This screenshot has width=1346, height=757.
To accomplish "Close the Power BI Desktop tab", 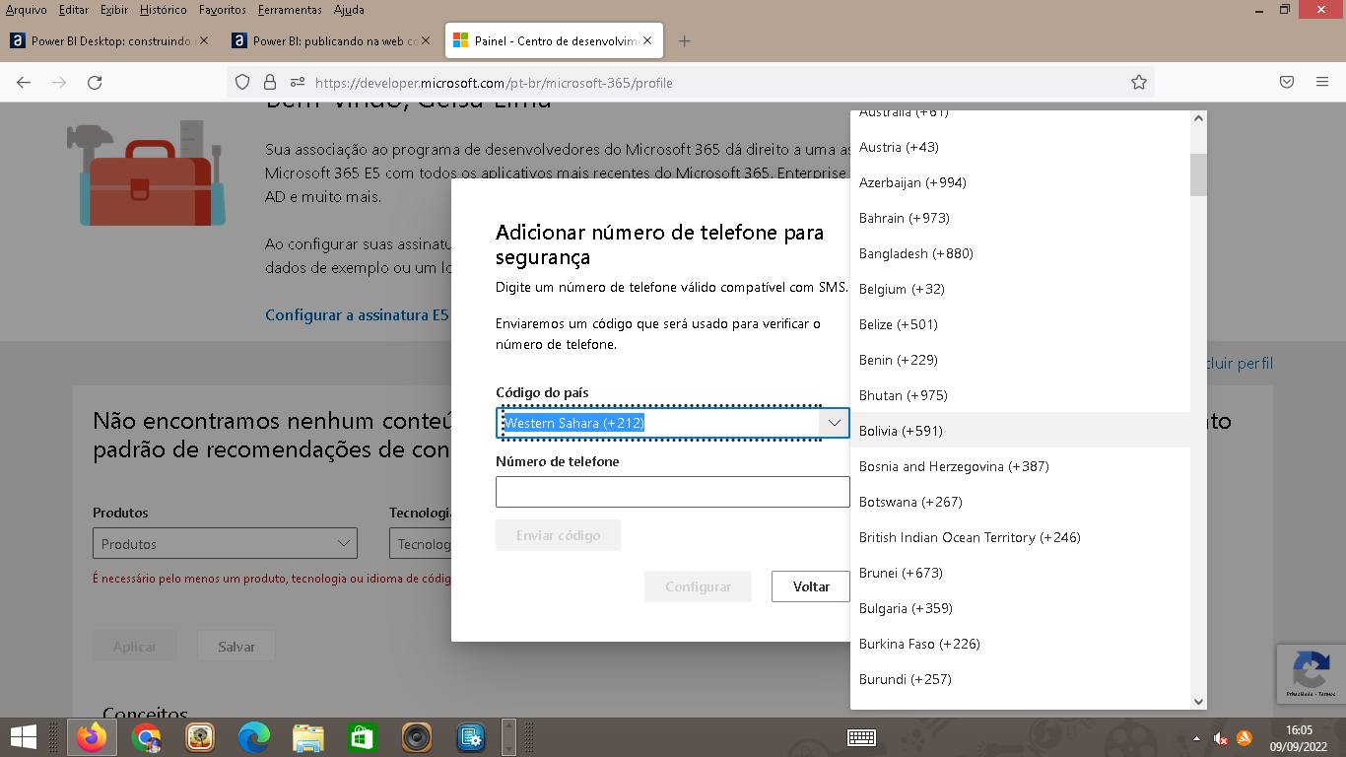I will [x=205, y=41].
